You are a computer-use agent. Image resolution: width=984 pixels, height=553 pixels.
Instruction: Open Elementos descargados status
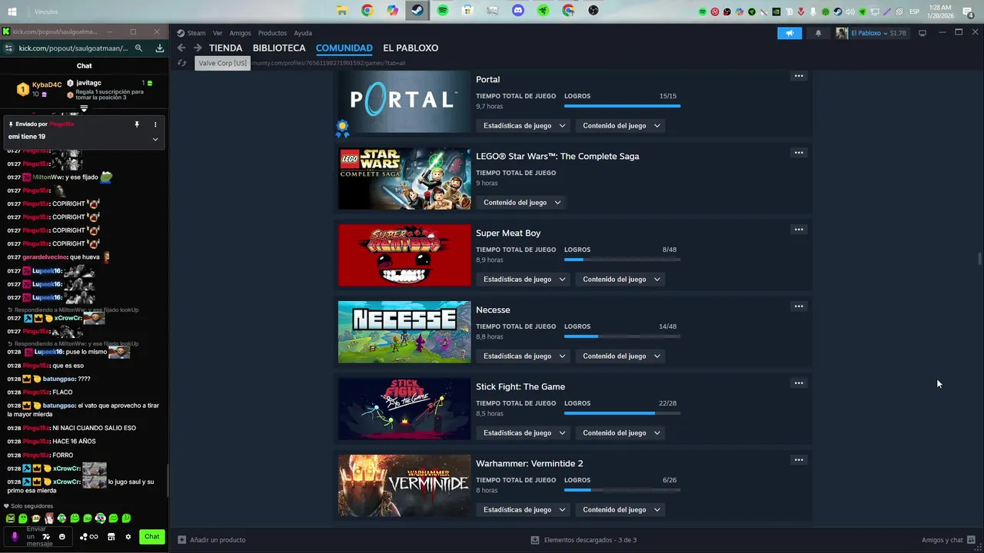tap(583, 540)
